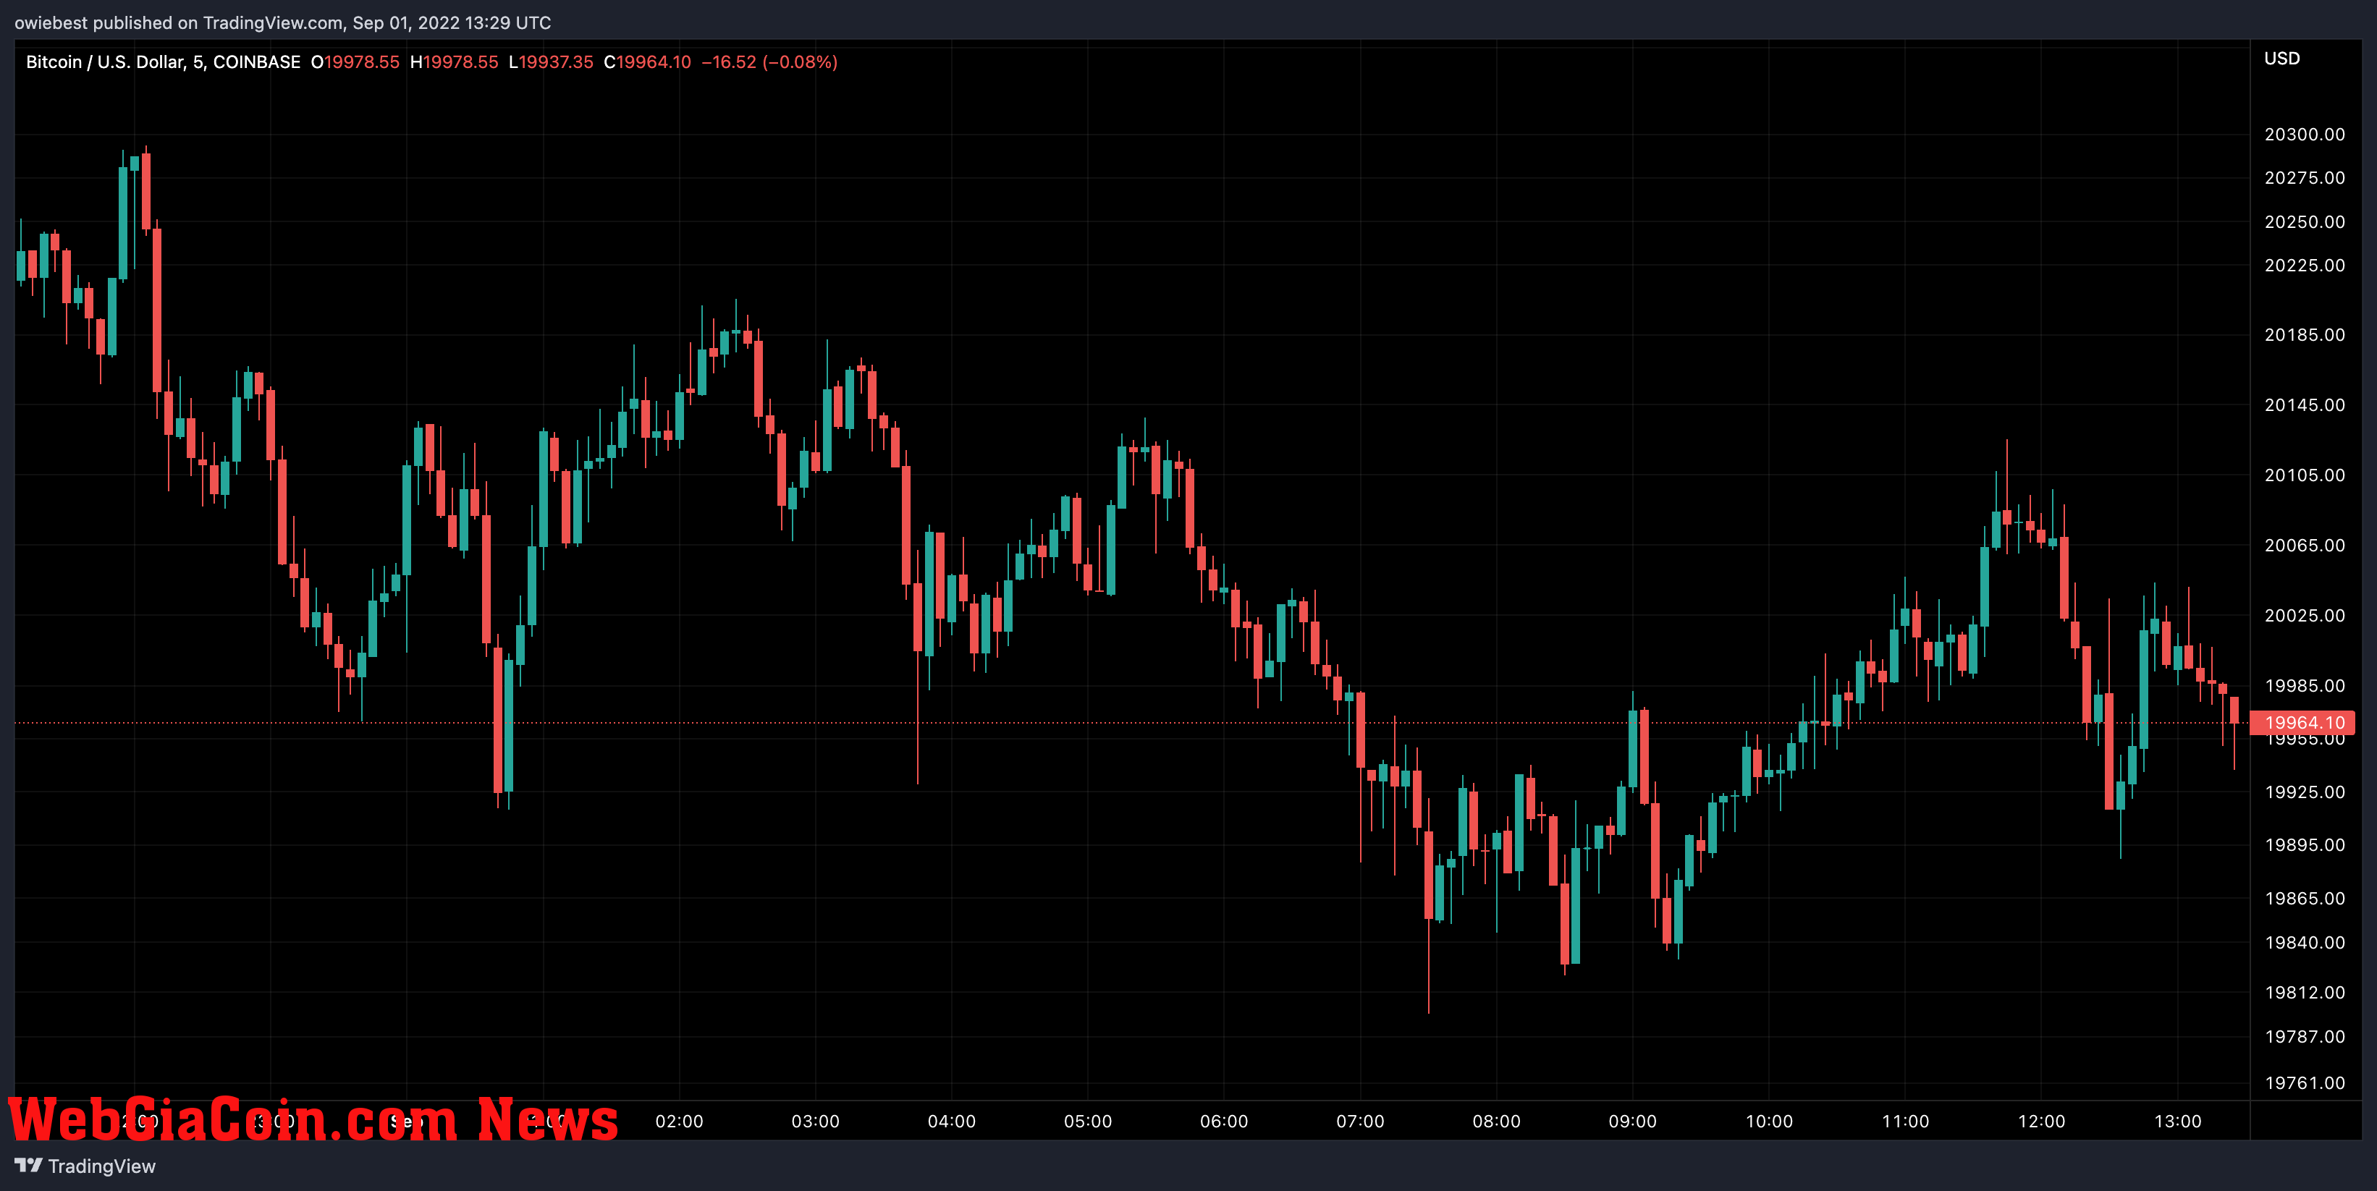Click the 19761.00 price axis label

tap(2304, 1083)
